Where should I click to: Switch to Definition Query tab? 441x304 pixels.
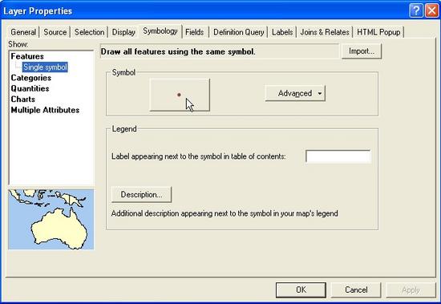click(x=239, y=32)
